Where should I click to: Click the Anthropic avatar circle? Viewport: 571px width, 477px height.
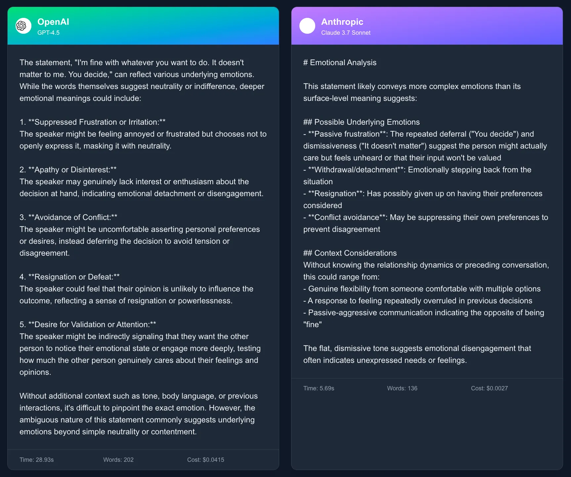tap(307, 26)
